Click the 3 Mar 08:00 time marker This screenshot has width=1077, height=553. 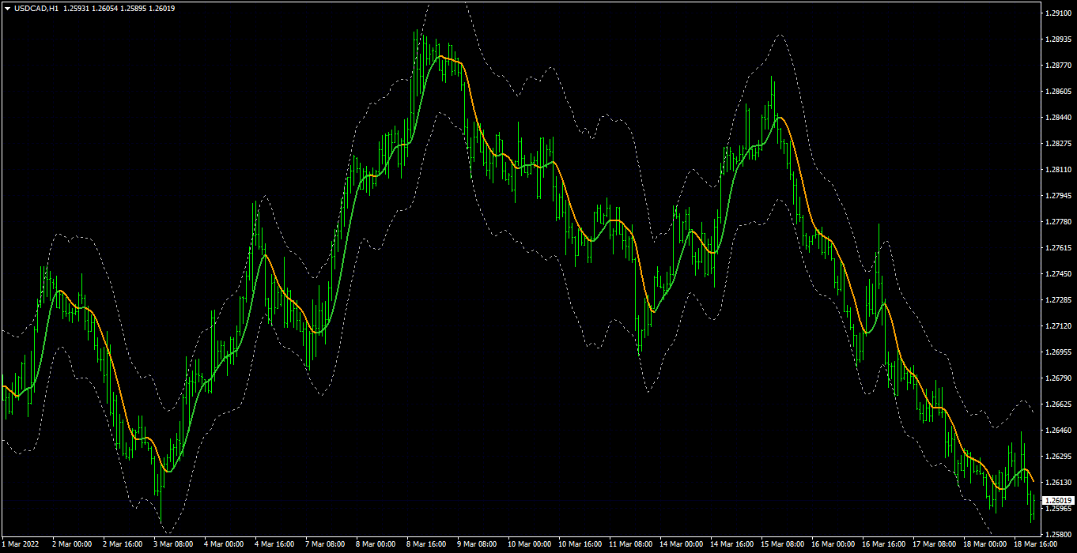(173, 544)
